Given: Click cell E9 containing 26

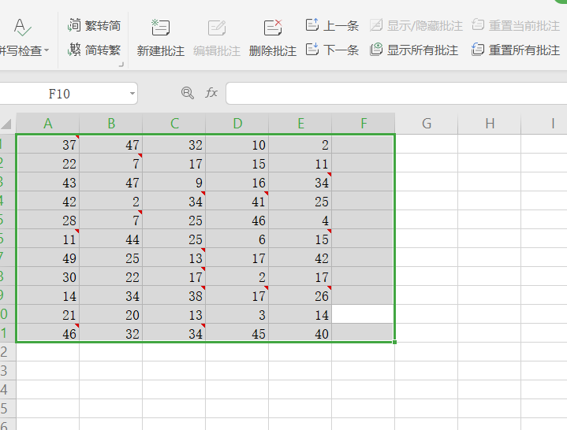Looking at the screenshot, I should (300, 295).
